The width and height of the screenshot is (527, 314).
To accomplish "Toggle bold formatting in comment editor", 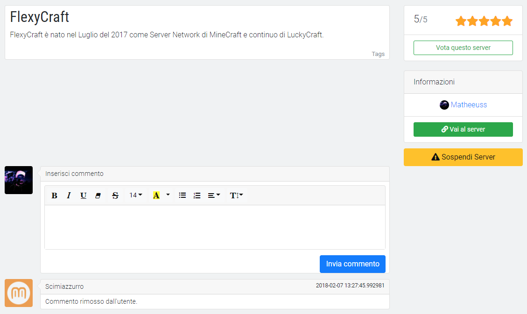I will (54, 195).
